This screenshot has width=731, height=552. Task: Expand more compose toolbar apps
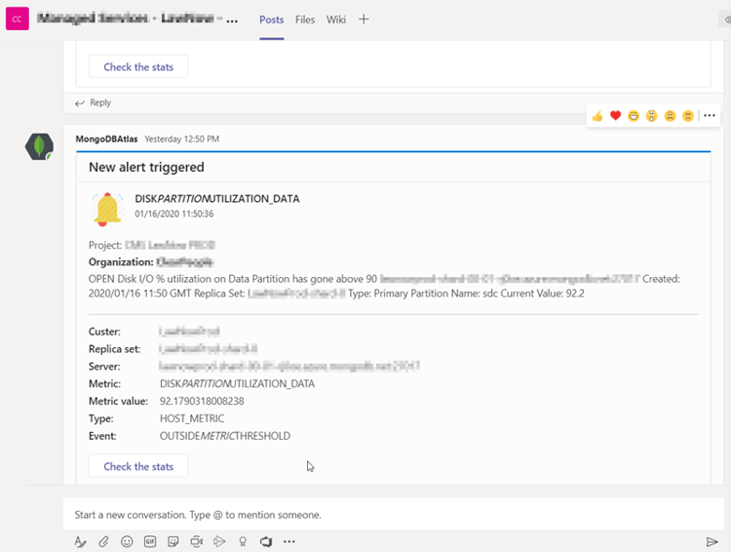point(289,541)
